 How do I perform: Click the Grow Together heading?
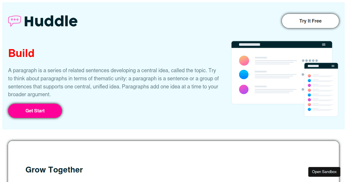[x=54, y=170]
